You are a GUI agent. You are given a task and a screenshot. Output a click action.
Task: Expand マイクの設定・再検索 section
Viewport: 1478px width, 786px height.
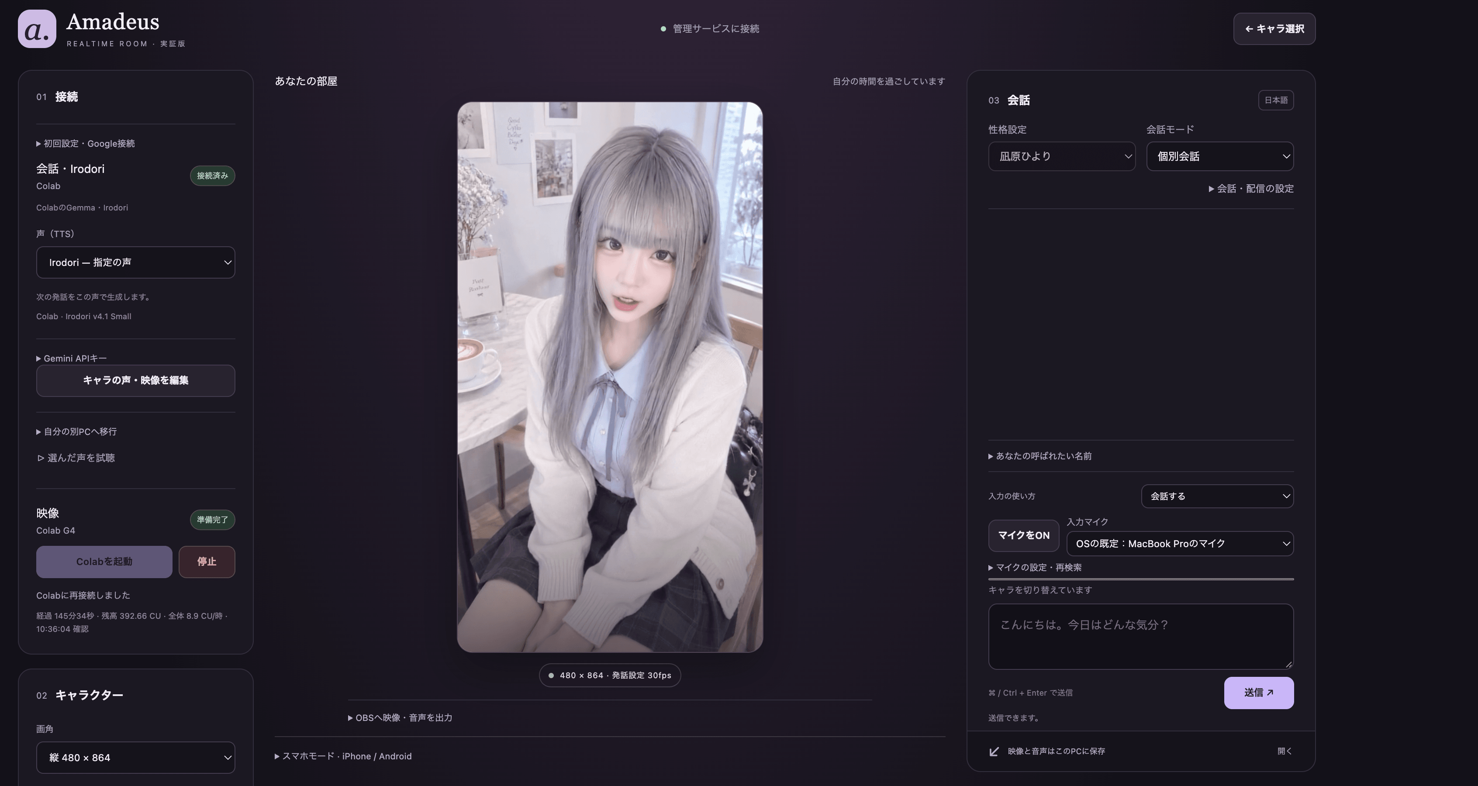pyautogui.click(x=1035, y=567)
